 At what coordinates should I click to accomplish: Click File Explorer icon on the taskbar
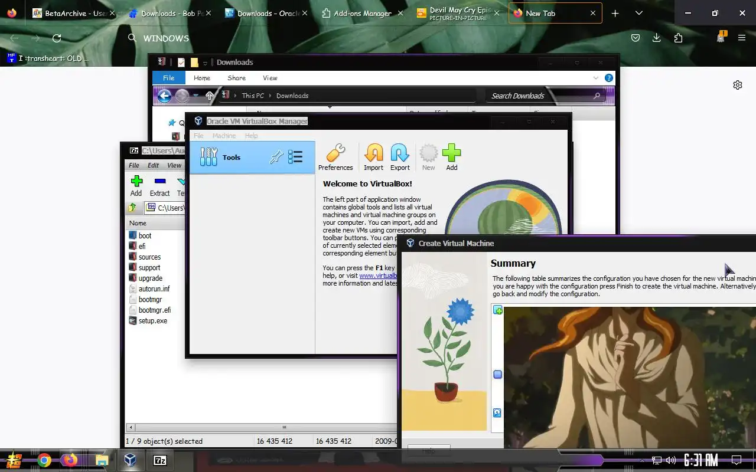[102, 461]
